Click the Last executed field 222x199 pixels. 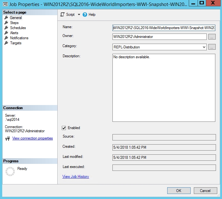pyautogui.click(x=164, y=168)
